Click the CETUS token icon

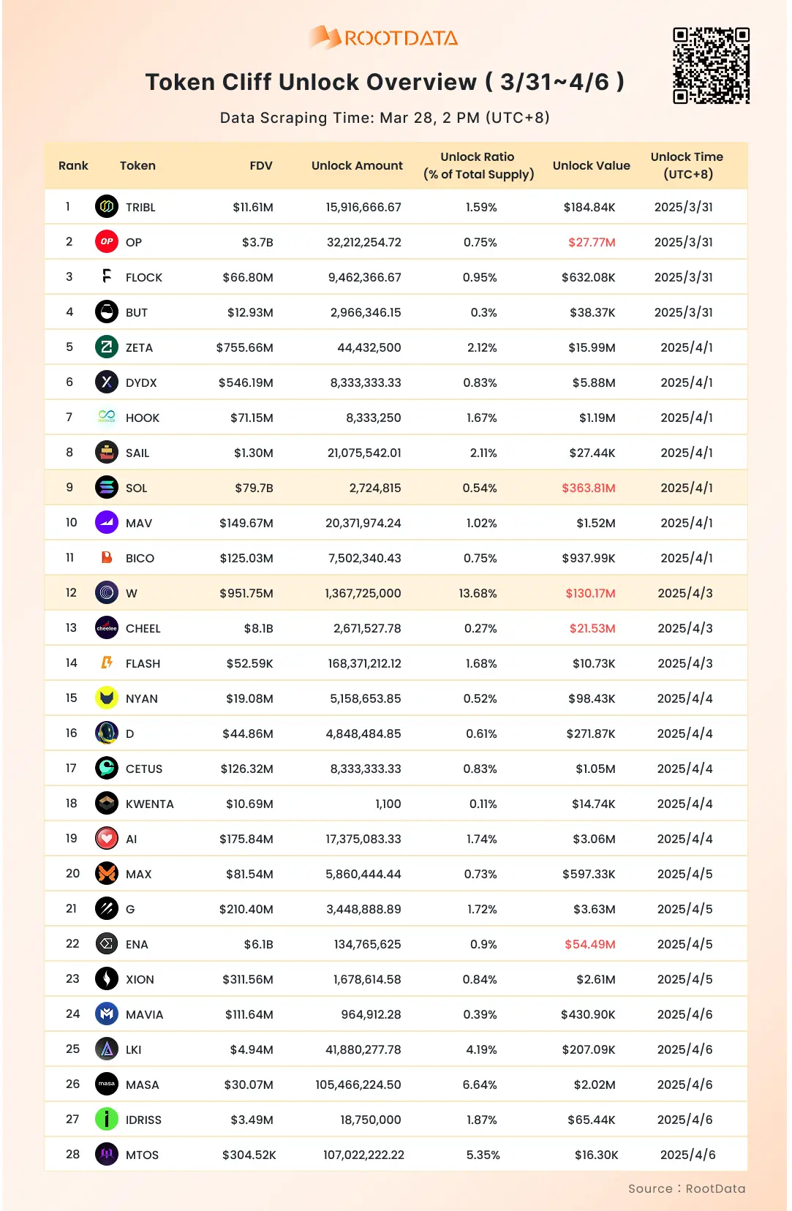click(107, 769)
